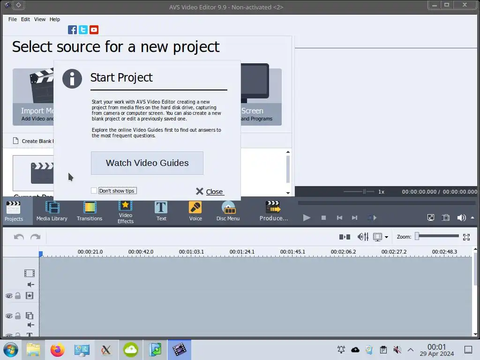The width and height of the screenshot is (480, 360).
Task: Open the Text panel
Action: pyautogui.click(x=161, y=211)
